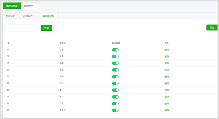
Task: Open the 触发记录 sub-tab
Action: pyautogui.click(x=11, y=16)
